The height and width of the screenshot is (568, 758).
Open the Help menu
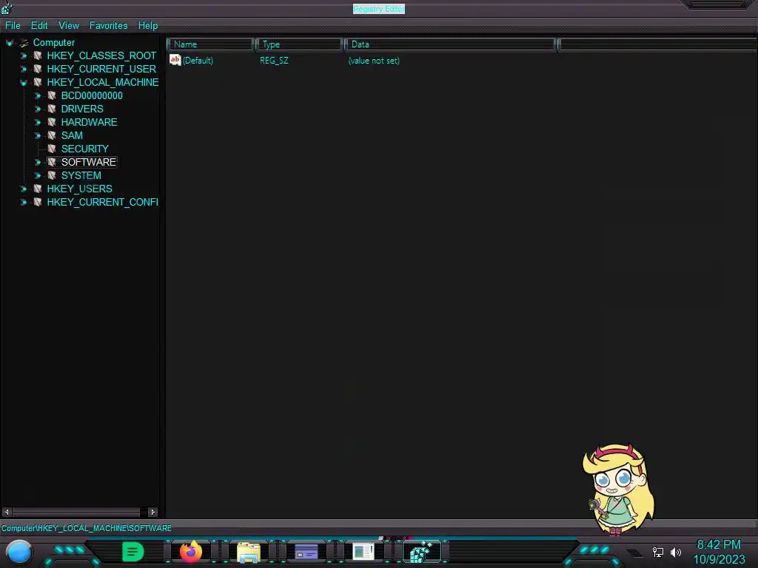coord(148,26)
